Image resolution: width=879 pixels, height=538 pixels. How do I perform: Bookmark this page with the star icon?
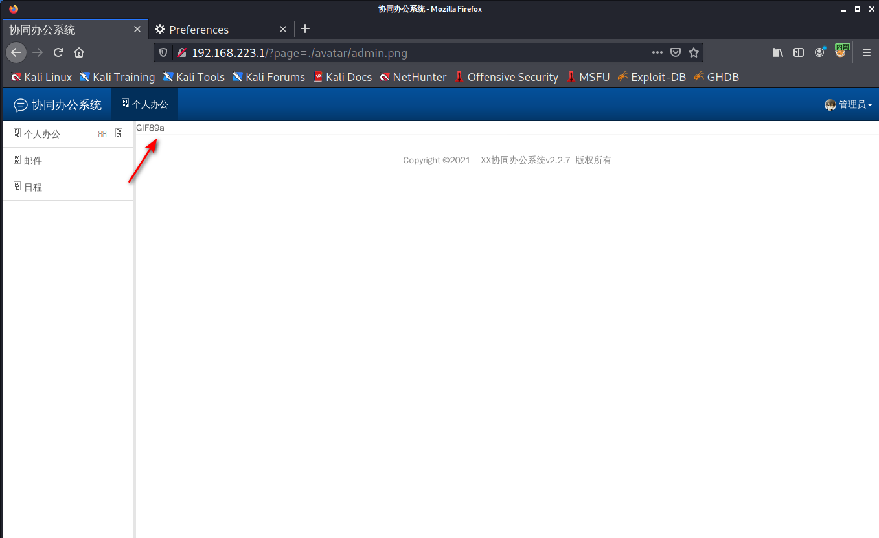[694, 52]
